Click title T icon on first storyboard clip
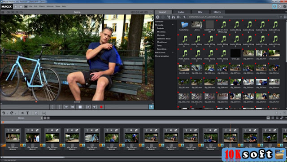Image resolution: width=287 pixels, height=162 pixels. 8,130
